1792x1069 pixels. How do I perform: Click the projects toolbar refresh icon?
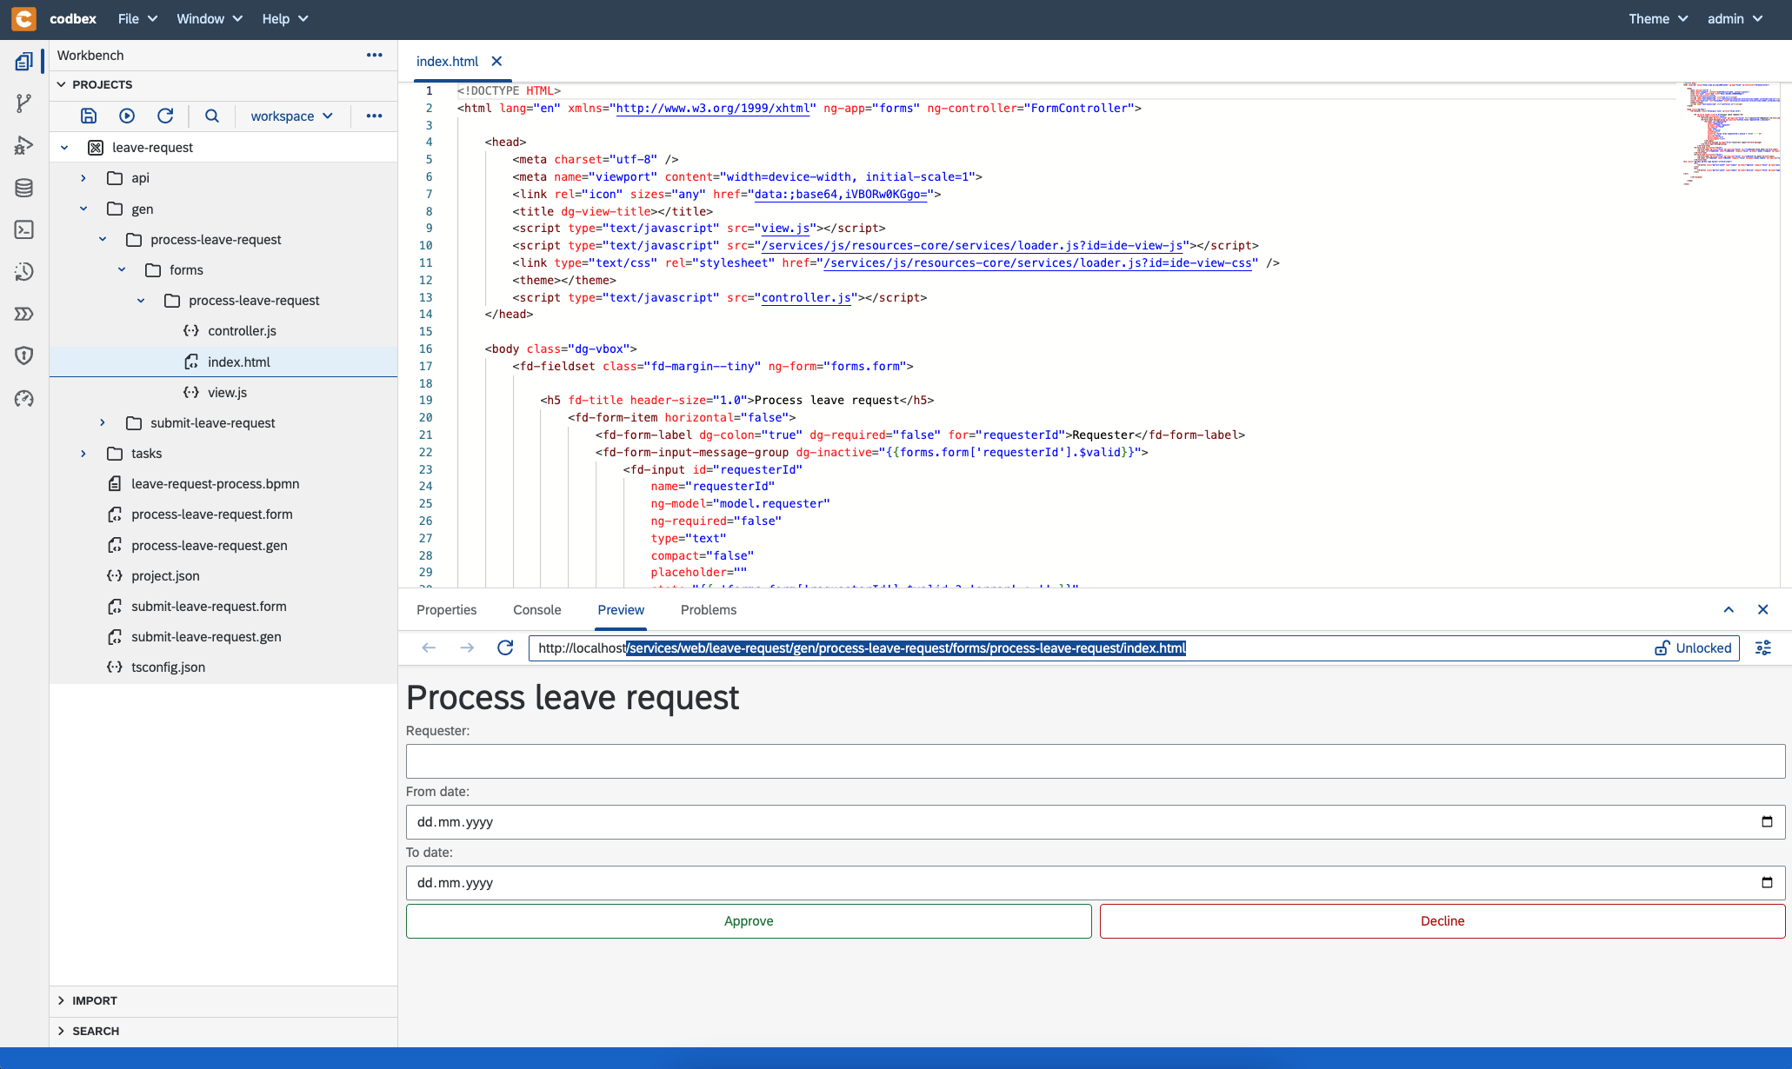point(165,116)
